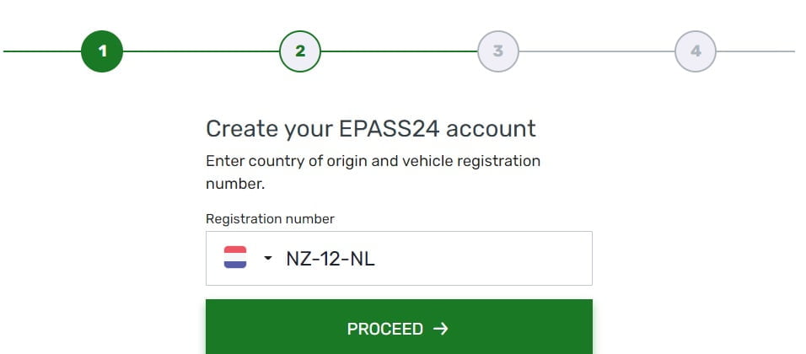The width and height of the screenshot is (806, 354).
Task: Click the green PROCEED button's left edge
Action: pos(210,327)
